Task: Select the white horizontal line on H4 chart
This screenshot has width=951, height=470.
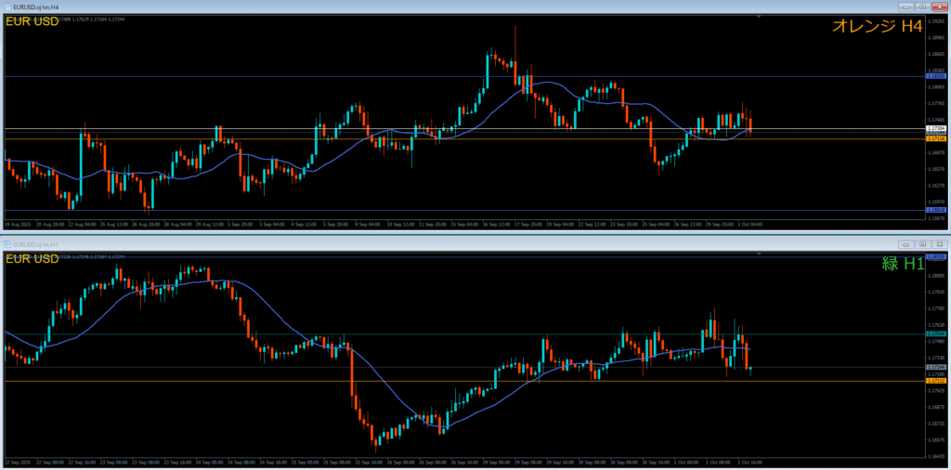Action: click(x=464, y=128)
